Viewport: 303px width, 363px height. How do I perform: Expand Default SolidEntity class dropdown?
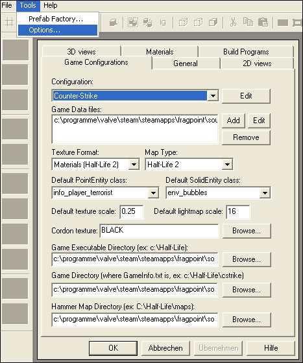(x=265, y=193)
